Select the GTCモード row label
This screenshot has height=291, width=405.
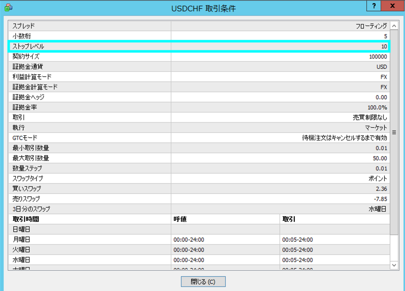[25, 138]
